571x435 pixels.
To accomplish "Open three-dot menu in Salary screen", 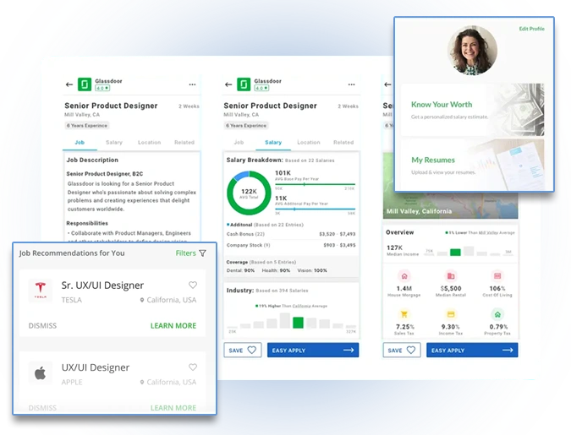I will click(351, 84).
